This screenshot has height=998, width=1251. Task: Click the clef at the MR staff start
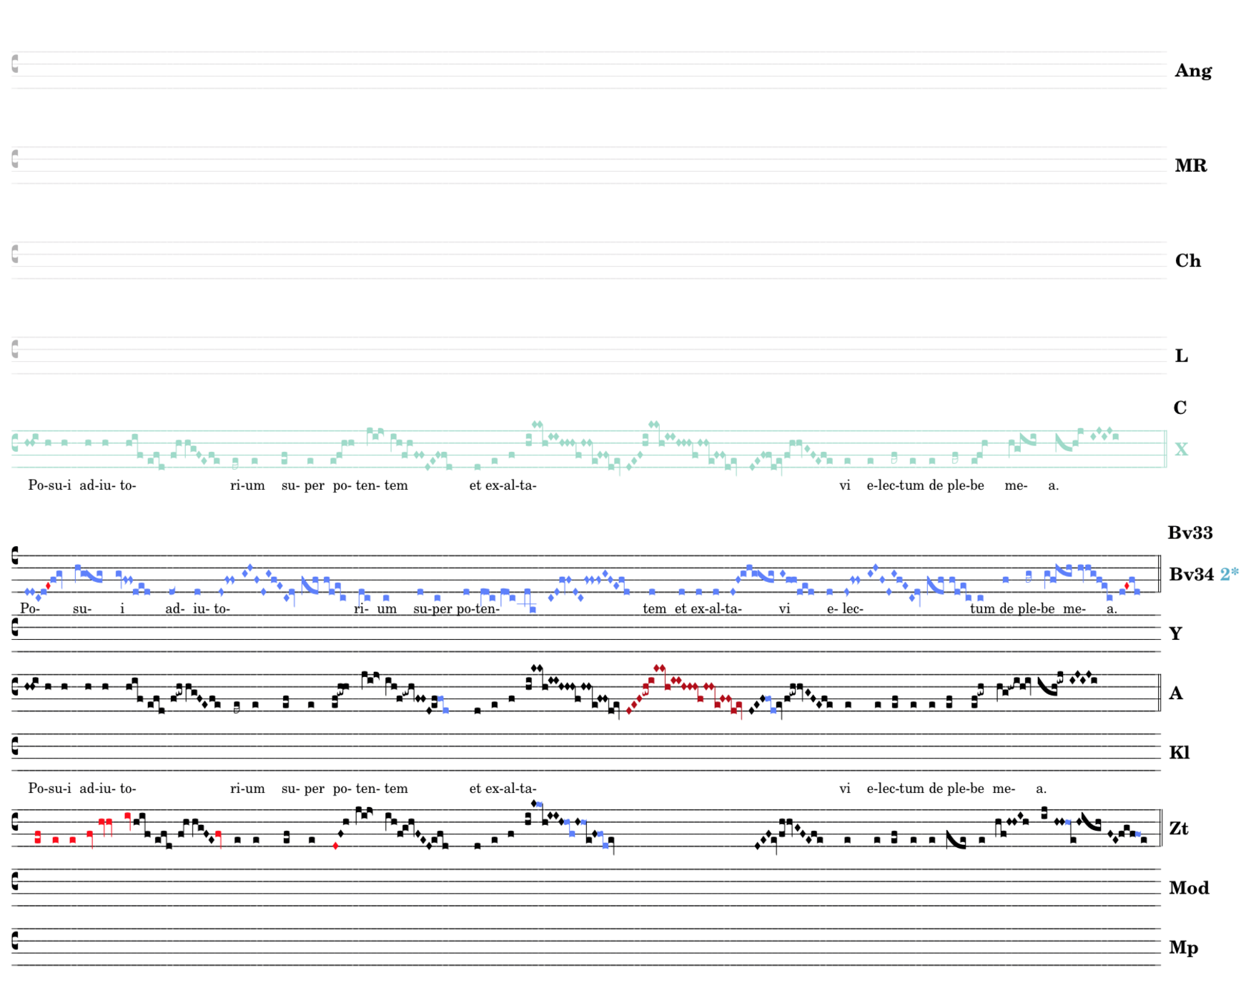(x=14, y=159)
